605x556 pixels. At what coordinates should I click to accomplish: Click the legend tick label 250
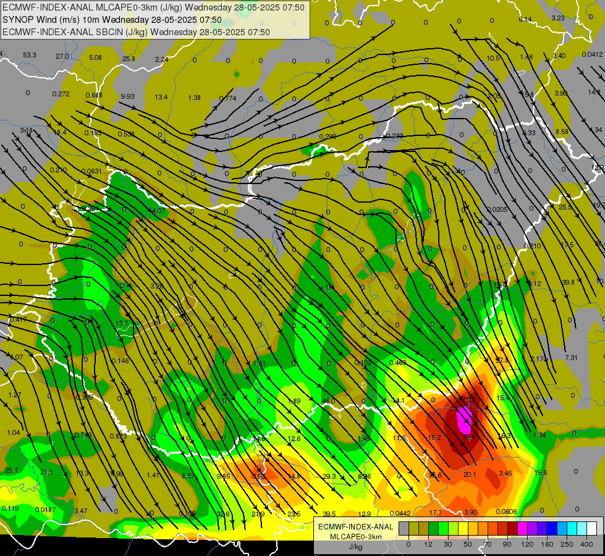(x=567, y=544)
